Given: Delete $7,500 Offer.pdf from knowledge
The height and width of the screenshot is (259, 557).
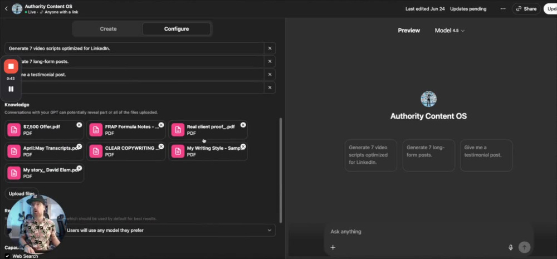Looking at the screenshot, I should click(79, 125).
